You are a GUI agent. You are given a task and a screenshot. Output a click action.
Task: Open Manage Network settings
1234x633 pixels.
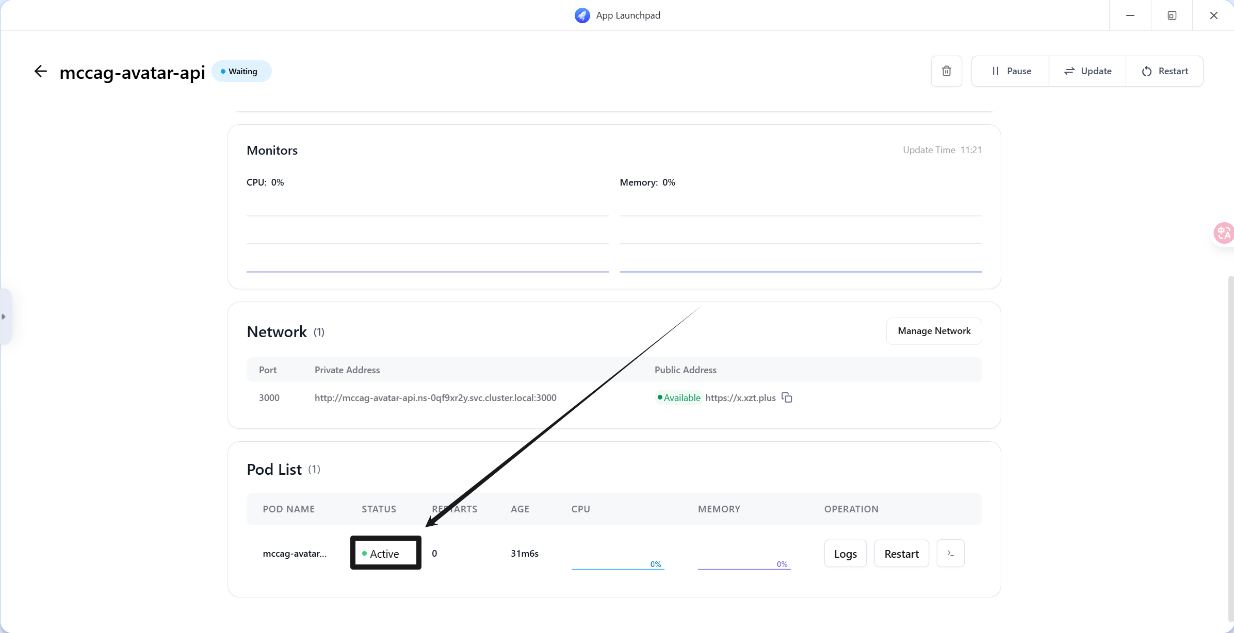click(934, 331)
